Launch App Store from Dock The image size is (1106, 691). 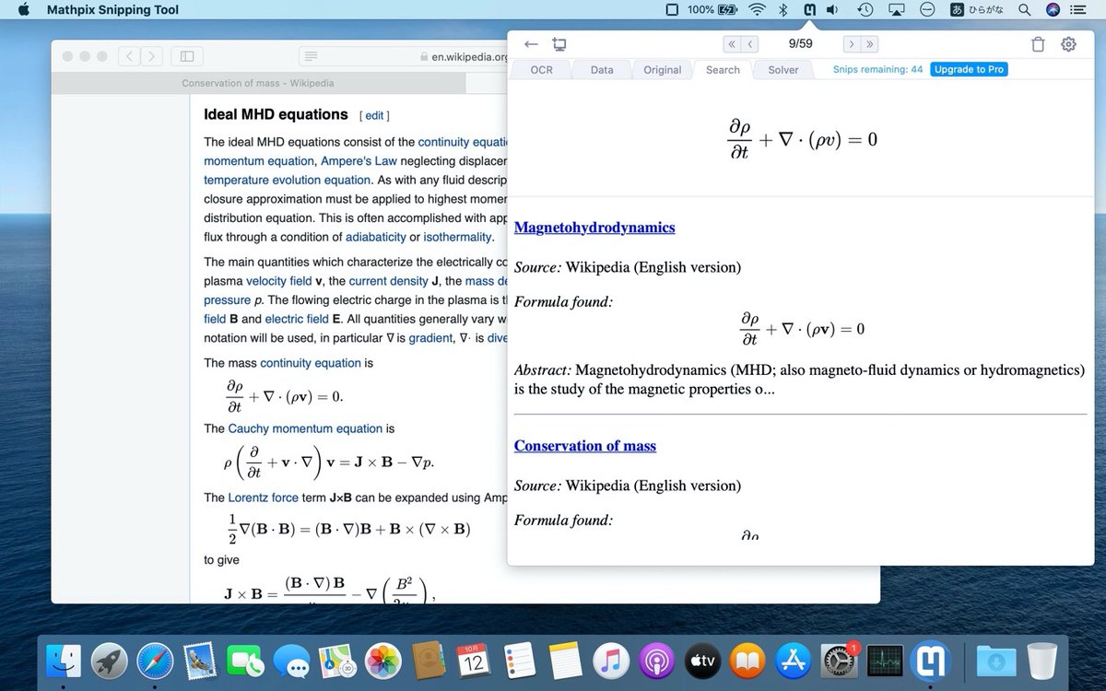[x=794, y=661]
